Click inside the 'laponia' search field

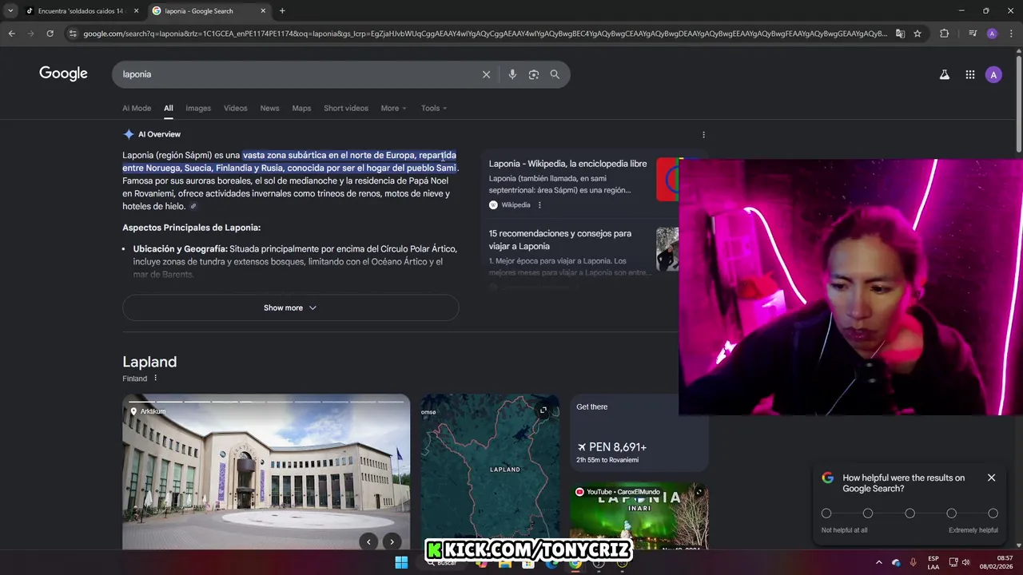point(296,74)
